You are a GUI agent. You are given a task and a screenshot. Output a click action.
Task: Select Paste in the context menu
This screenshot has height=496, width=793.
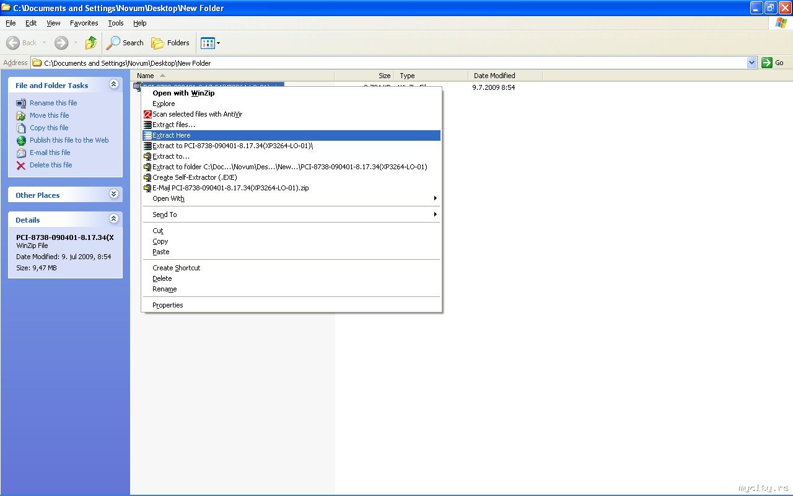click(x=291, y=252)
